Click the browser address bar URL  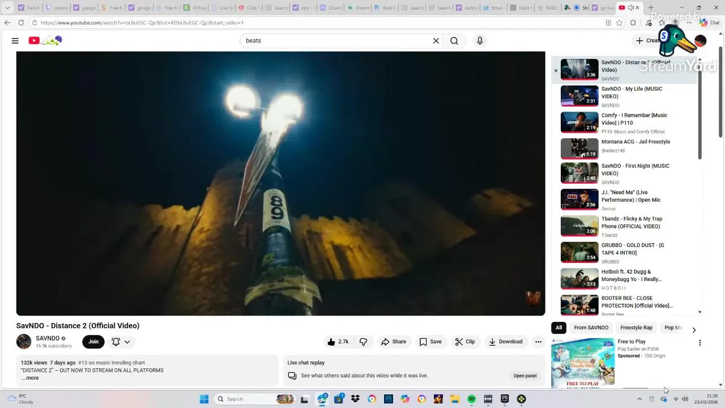coord(142,23)
